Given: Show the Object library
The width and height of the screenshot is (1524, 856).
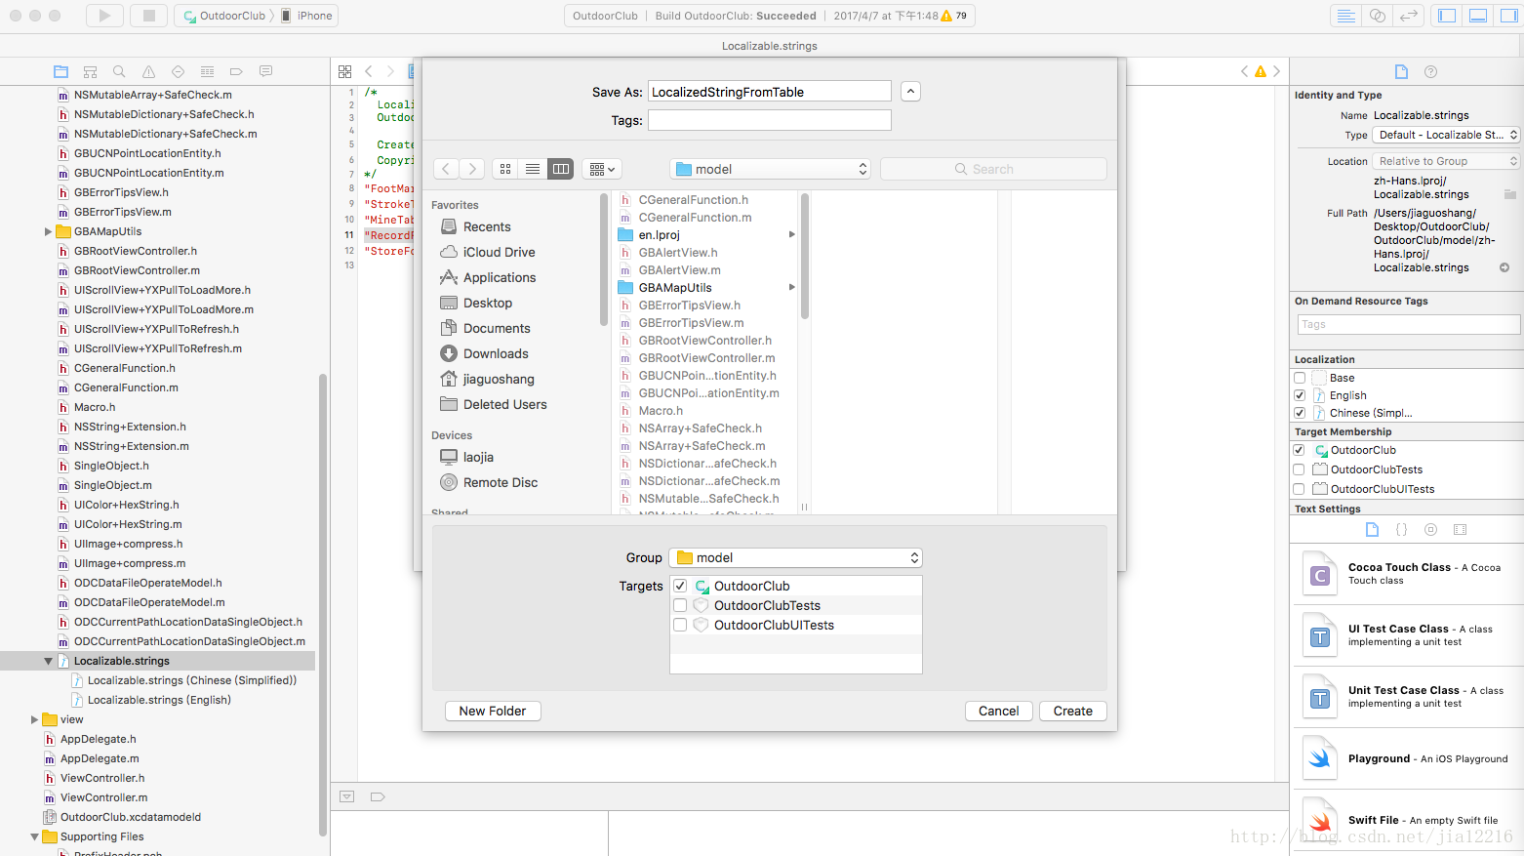Looking at the screenshot, I should (x=1430, y=529).
